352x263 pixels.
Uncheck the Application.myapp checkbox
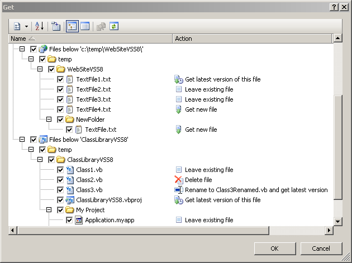pos(69,220)
